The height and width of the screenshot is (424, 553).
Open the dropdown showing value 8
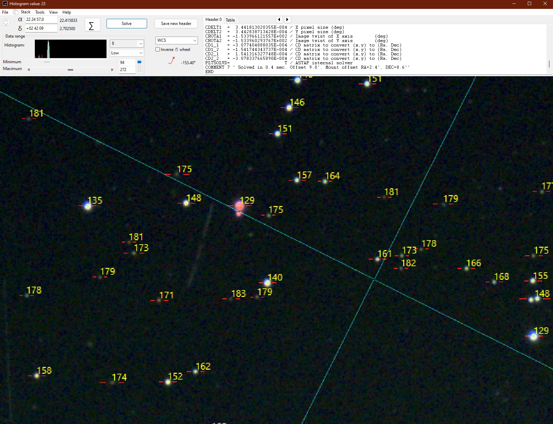pyautogui.click(x=127, y=43)
